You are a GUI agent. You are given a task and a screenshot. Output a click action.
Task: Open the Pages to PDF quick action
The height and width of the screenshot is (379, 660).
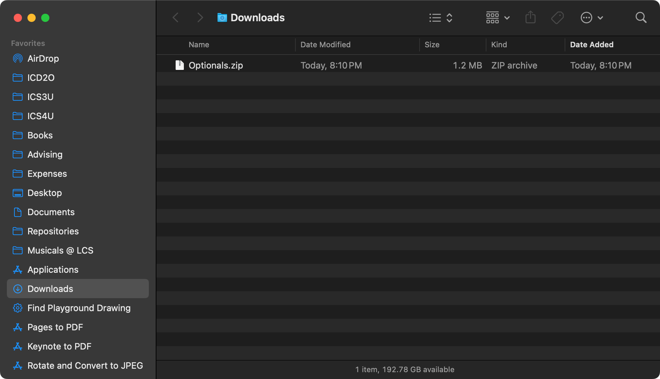coord(55,327)
